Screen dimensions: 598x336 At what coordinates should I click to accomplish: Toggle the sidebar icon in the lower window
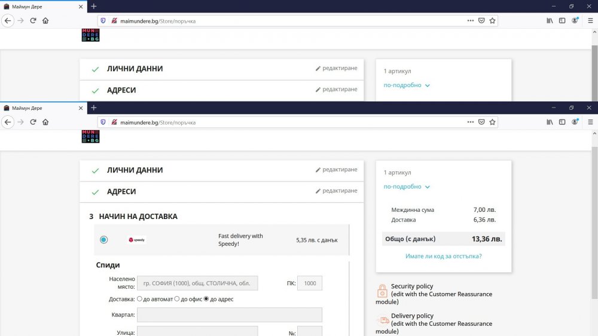coord(562,122)
